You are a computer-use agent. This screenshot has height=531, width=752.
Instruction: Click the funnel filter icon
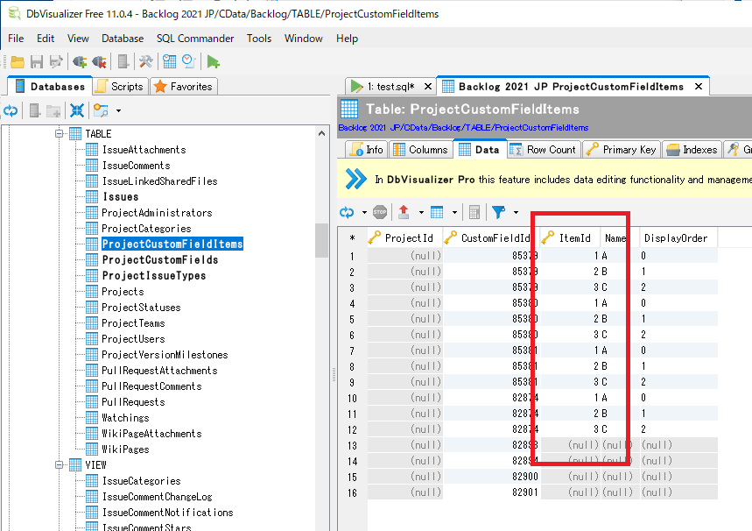point(498,212)
